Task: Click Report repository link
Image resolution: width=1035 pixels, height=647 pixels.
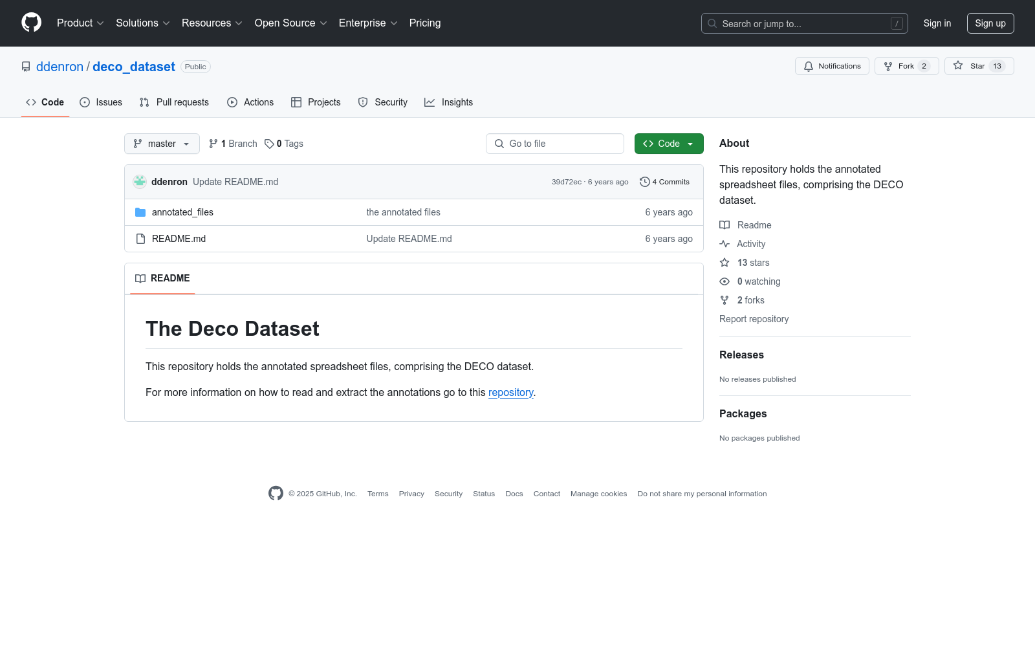Action: click(754, 319)
